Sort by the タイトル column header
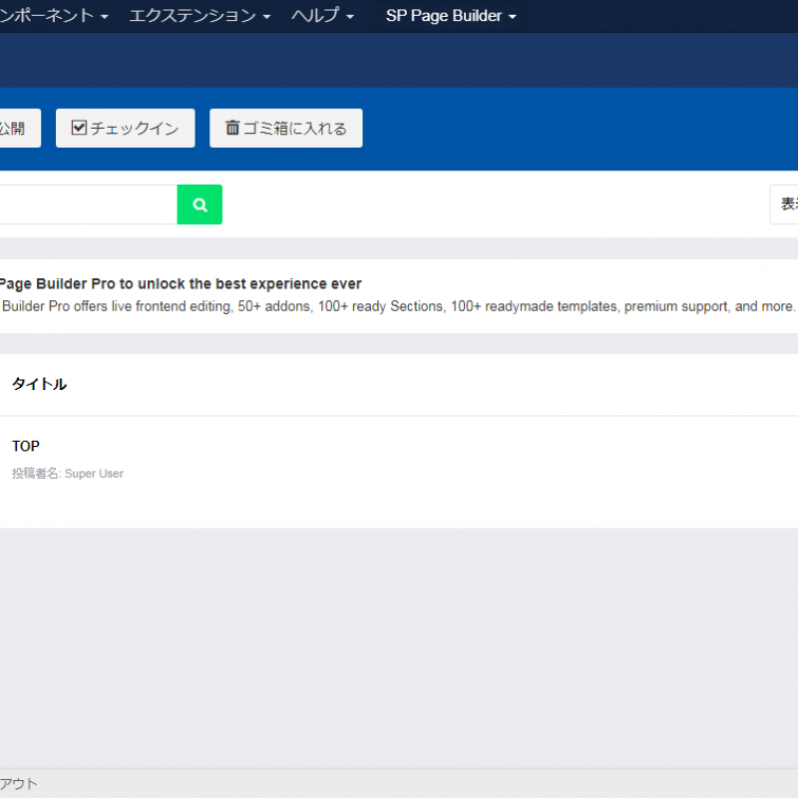Viewport: 798px width, 798px height. (x=39, y=384)
